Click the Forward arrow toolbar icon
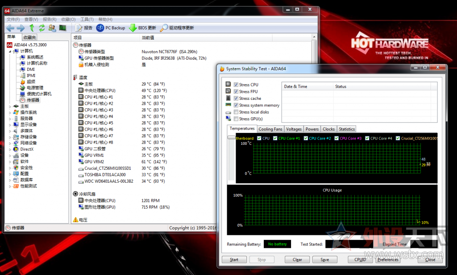This screenshot has height=275, width=457. pos(21,28)
